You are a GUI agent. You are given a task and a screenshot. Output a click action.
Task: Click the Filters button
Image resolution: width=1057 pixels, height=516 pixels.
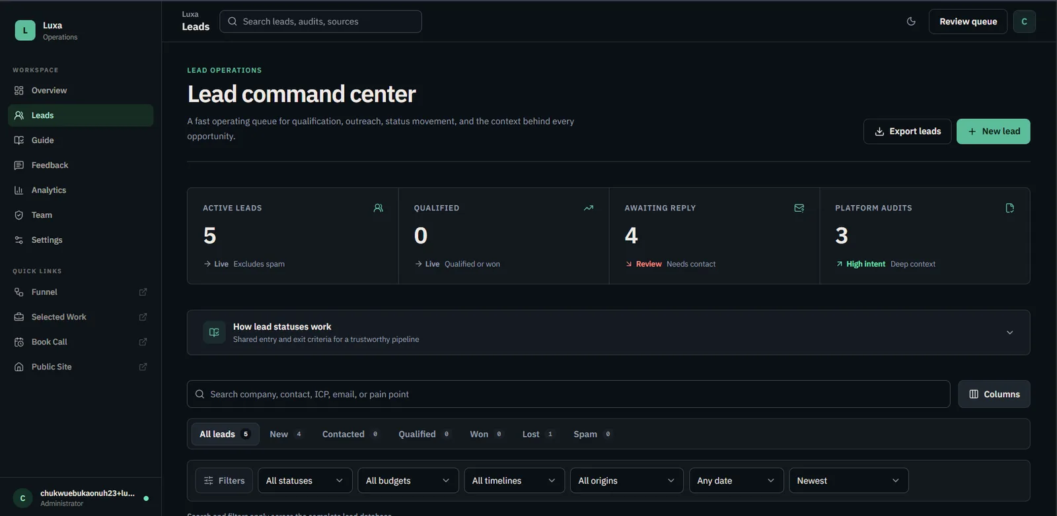[x=224, y=480]
